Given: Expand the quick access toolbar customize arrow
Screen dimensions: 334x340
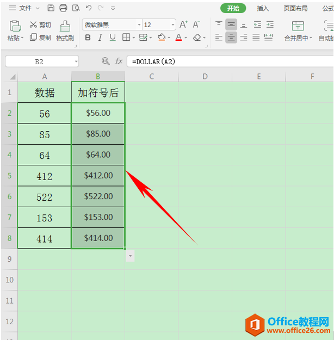Looking at the screenshot, I should pyautogui.click(x=113, y=9).
